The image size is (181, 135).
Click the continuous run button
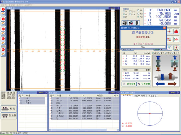pos(129,84)
